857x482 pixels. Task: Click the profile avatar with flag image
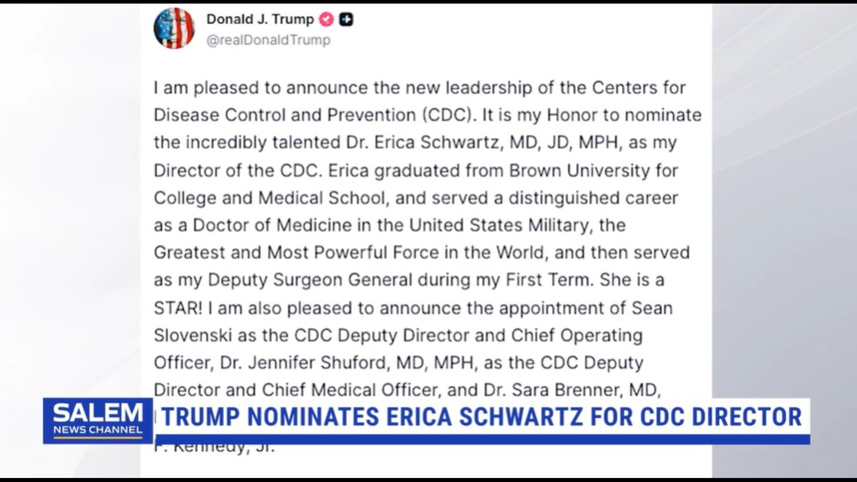tap(174, 28)
